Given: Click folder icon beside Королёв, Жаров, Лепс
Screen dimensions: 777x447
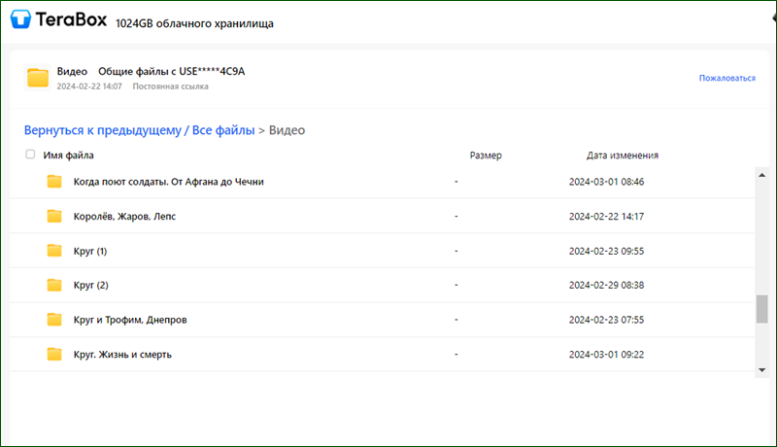Looking at the screenshot, I should [x=54, y=216].
